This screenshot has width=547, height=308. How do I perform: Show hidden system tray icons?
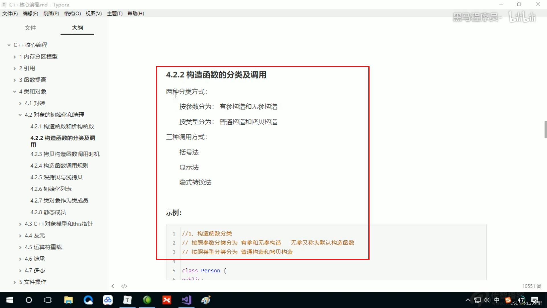point(468,300)
